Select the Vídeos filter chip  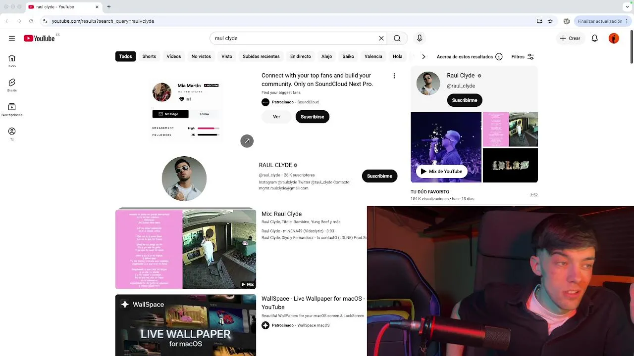click(174, 56)
